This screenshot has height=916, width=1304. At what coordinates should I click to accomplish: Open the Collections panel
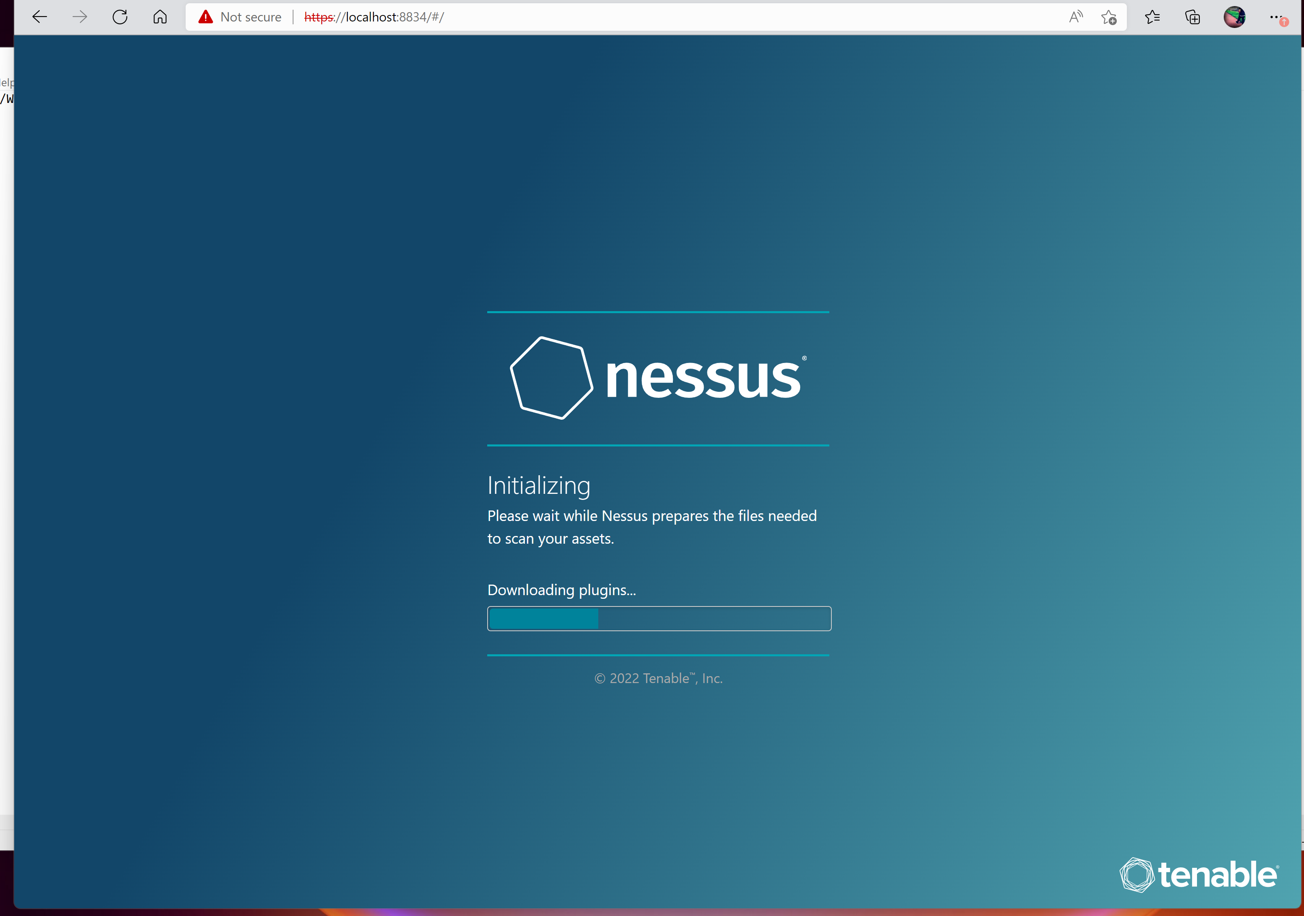tap(1193, 17)
